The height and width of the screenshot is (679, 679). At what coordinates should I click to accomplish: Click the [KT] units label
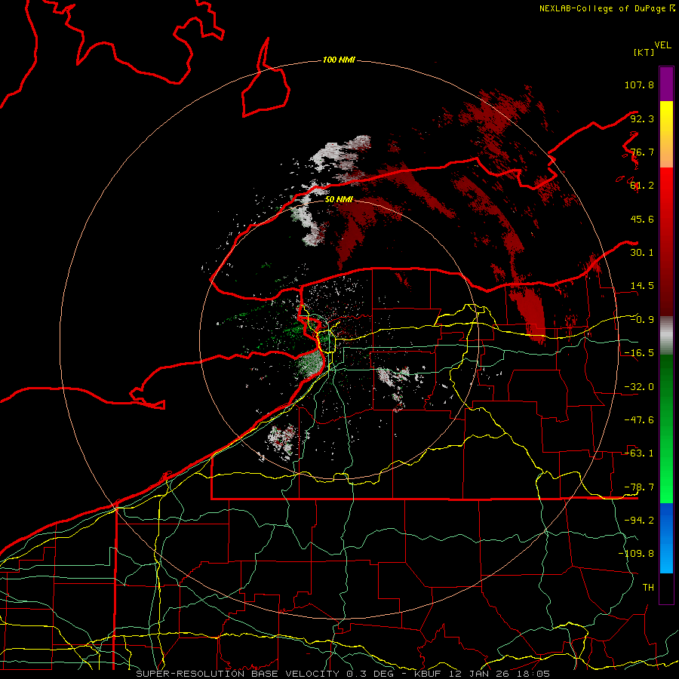coord(644,52)
